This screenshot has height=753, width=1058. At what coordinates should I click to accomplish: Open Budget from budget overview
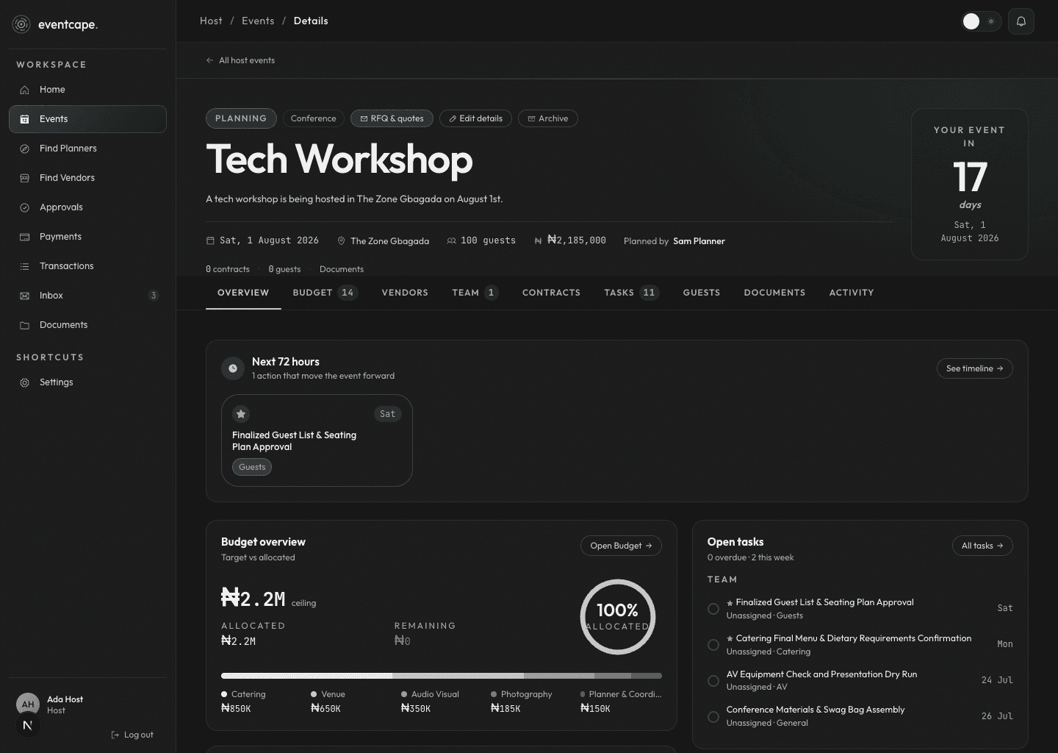(621, 546)
